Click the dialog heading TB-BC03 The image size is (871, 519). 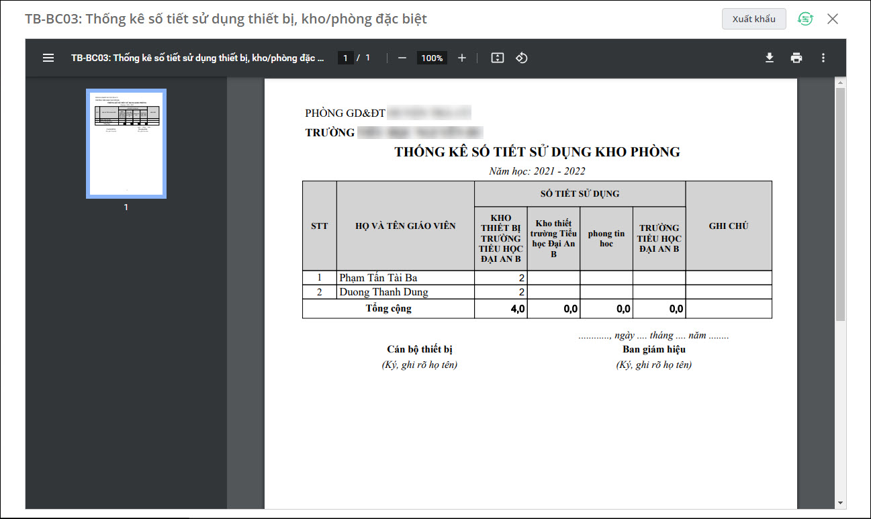[x=226, y=19]
